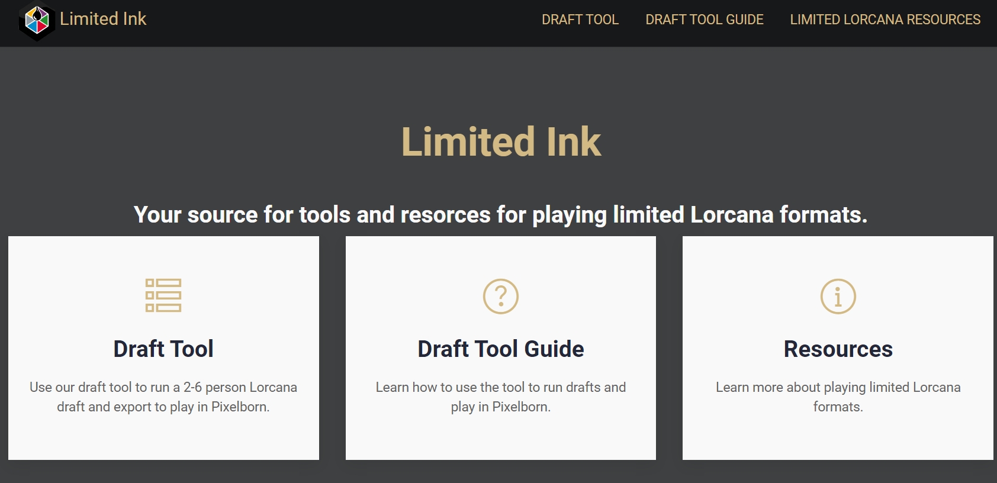Open the Draft Tool card title
Image resolution: width=997 pixels, height=483 pixels.
(x=163, y=349)
